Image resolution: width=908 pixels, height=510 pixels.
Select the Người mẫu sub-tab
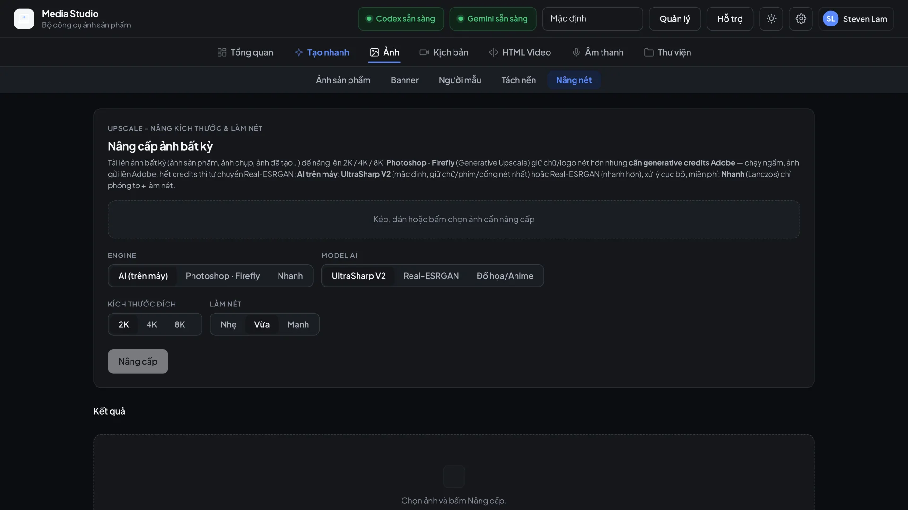(460, 80)
